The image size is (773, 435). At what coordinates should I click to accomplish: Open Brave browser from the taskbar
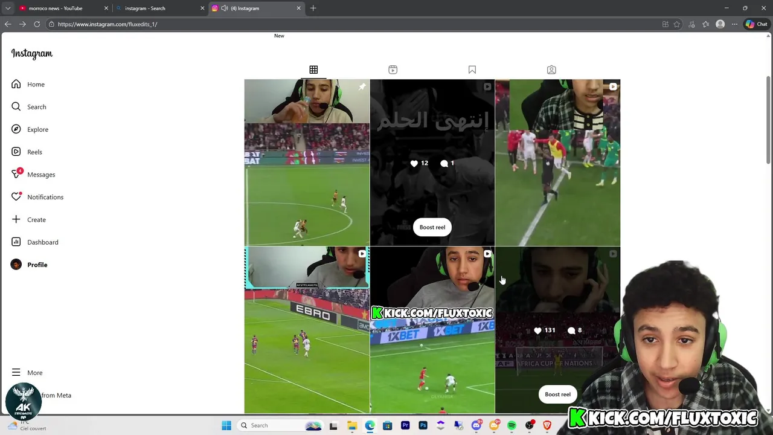point(547,425)
